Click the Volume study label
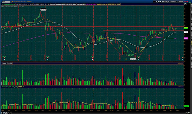Viewport: 192px width, 114px height. pos(4,63)
